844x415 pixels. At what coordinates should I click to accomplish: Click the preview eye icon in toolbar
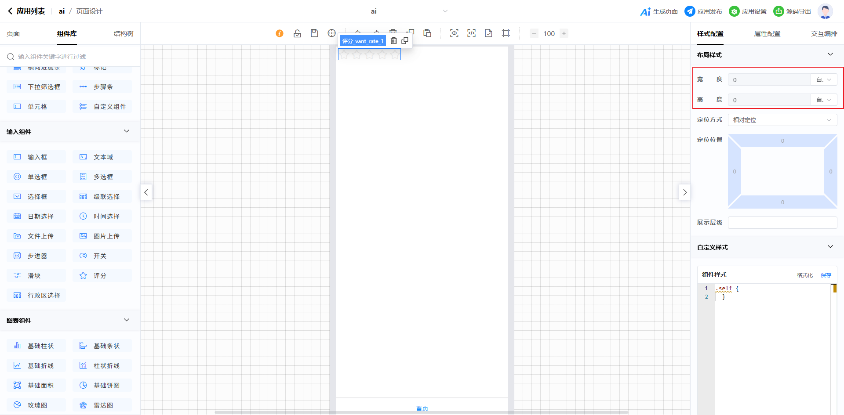click(454, 33)
